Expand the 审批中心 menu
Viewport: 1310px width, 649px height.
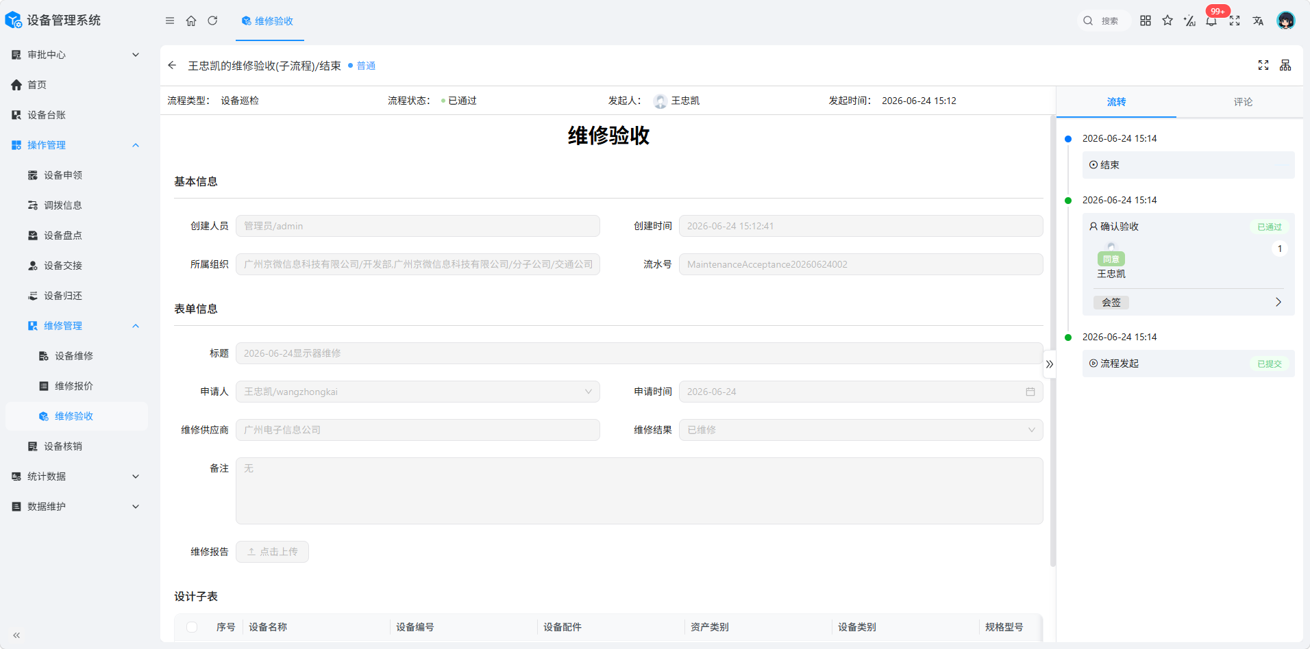coord(75,55)
